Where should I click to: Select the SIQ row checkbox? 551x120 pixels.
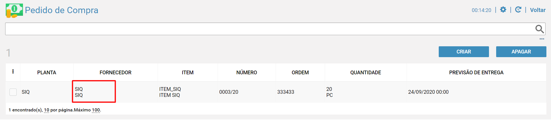point(13,92)
